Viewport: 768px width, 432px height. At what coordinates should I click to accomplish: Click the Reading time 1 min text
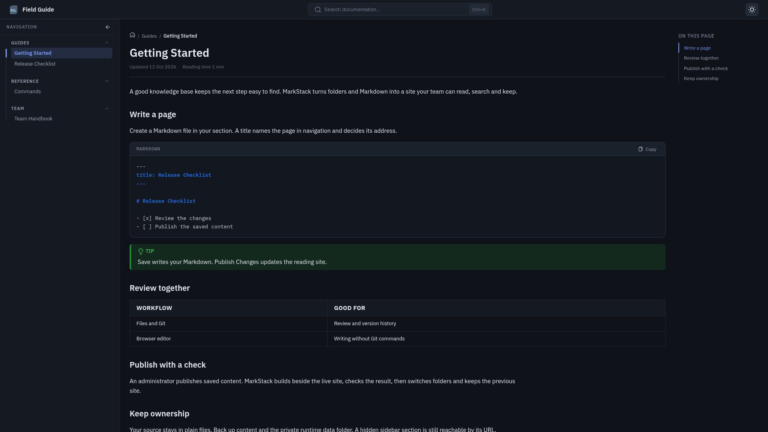(x=203, y=67)
